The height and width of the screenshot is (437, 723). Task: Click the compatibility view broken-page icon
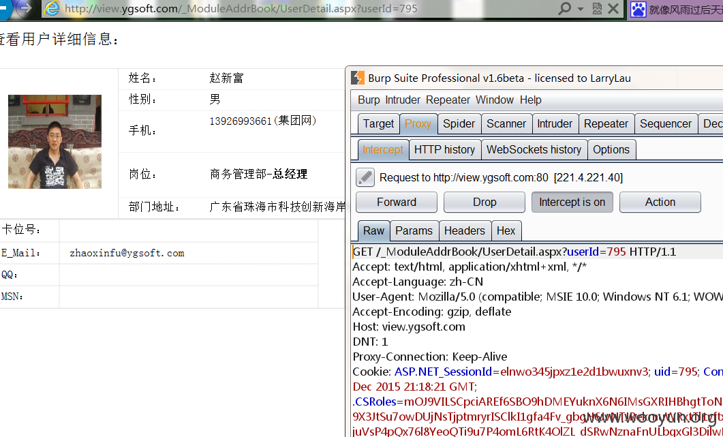(597, 8)
